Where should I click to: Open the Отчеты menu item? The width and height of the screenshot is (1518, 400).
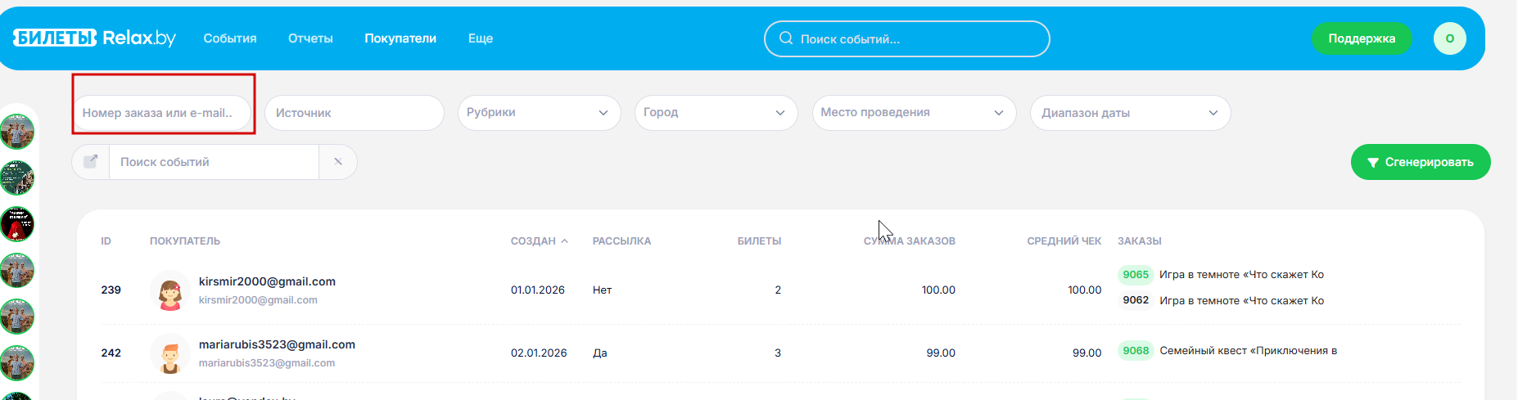coord(310,38)
